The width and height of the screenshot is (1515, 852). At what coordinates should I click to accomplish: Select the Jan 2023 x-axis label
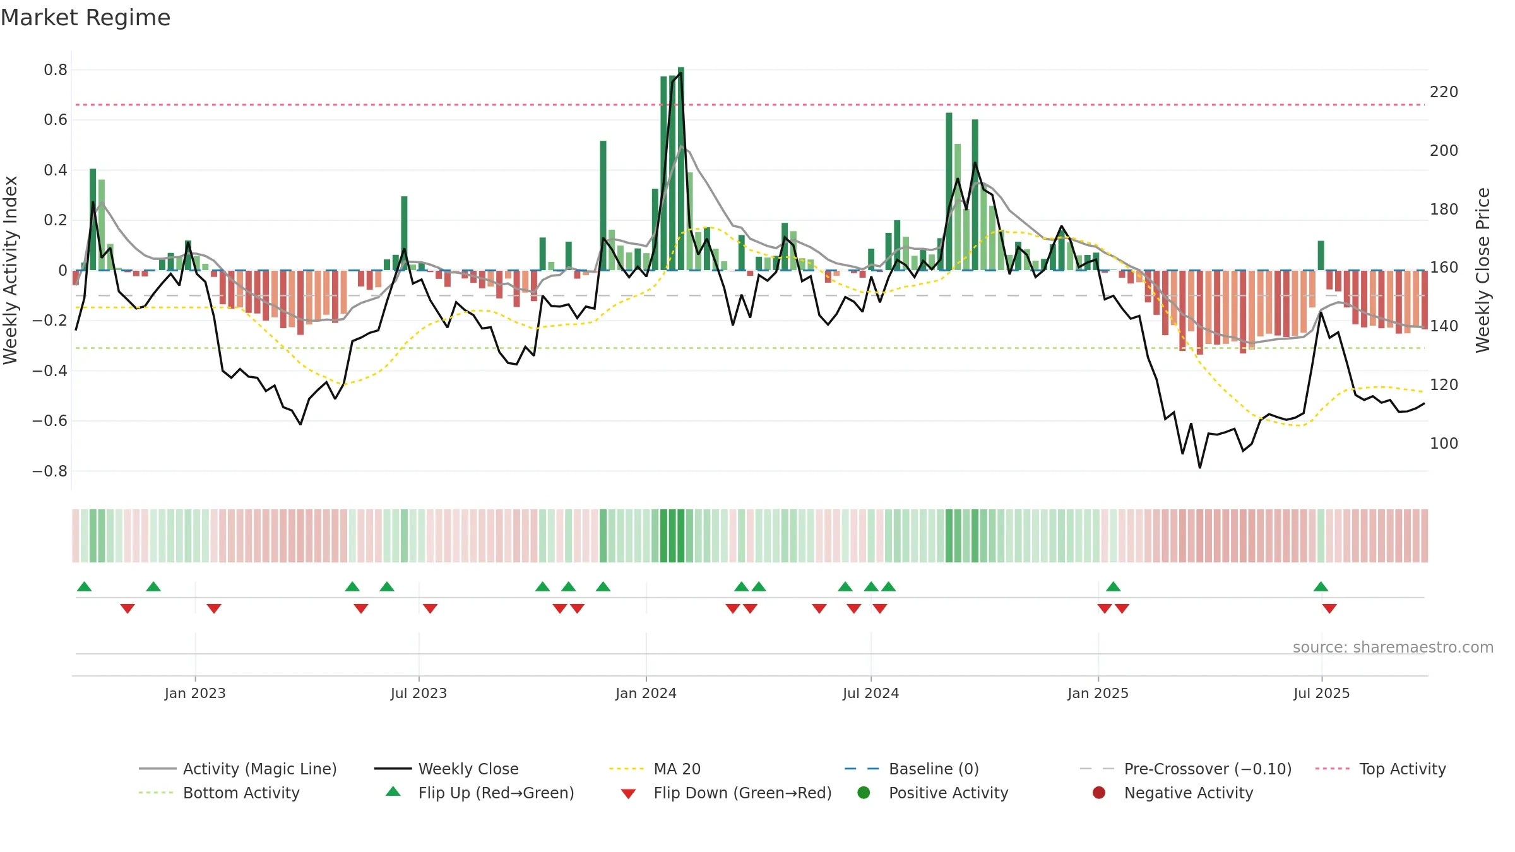195,693
